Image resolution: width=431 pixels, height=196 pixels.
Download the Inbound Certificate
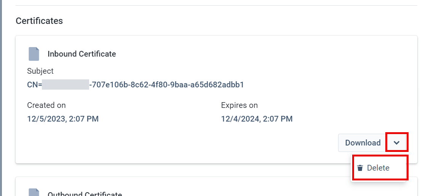click(x=362, y=143)
